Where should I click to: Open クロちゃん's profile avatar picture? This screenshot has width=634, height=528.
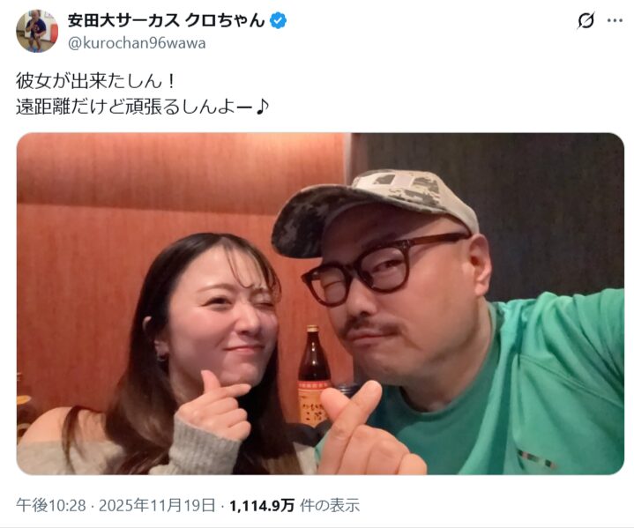(x=37, y=31)
